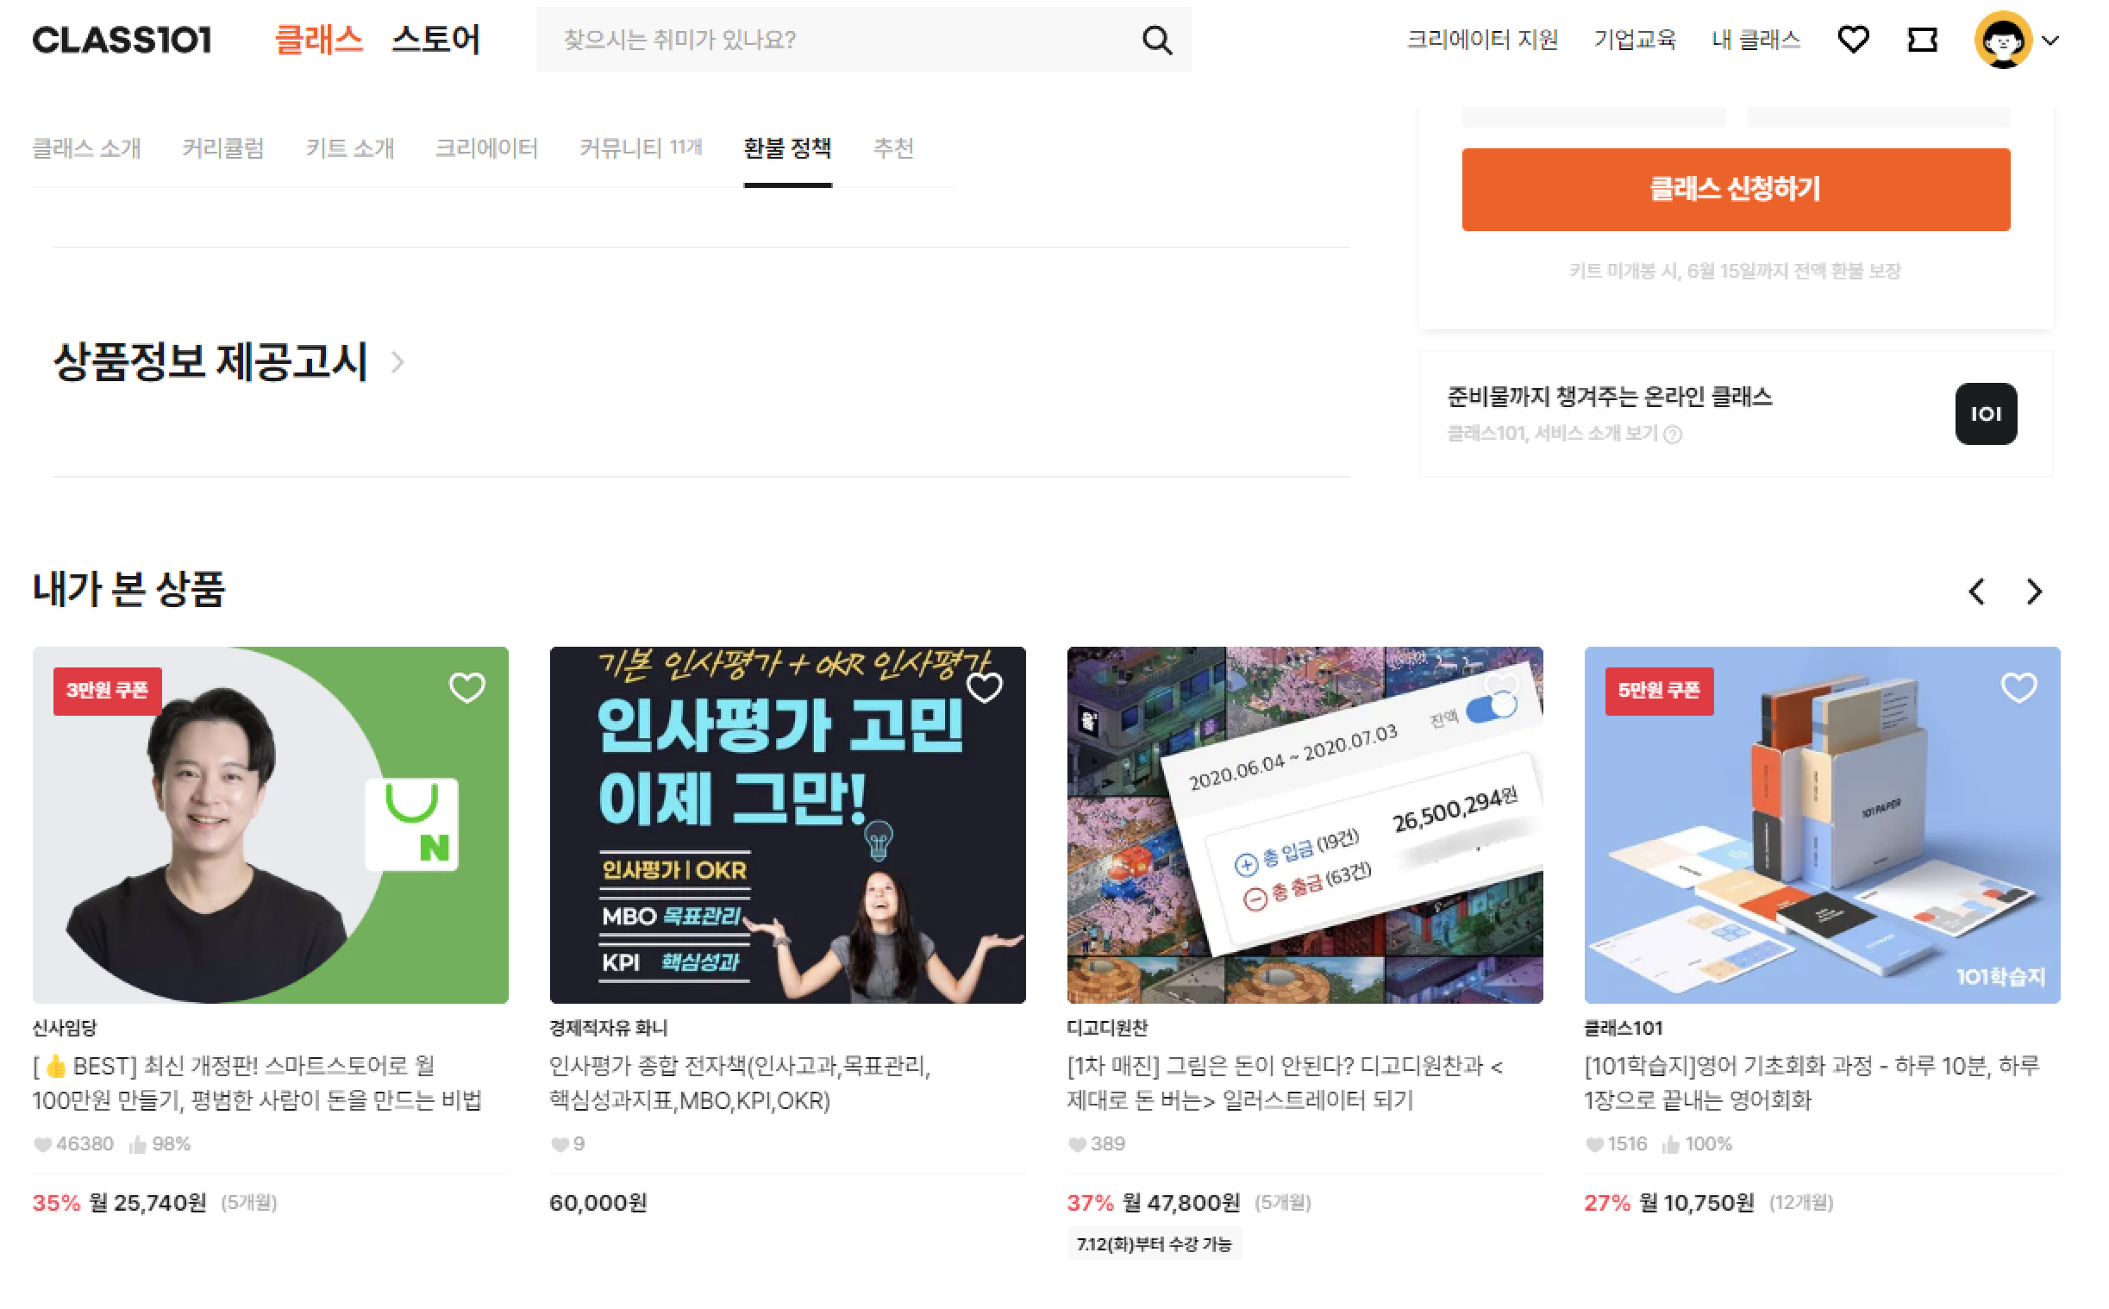Screen dimensions: 2109x1309
Task: Open the 추천 tab
Action: pyautogui.click(x=893, y=148)
